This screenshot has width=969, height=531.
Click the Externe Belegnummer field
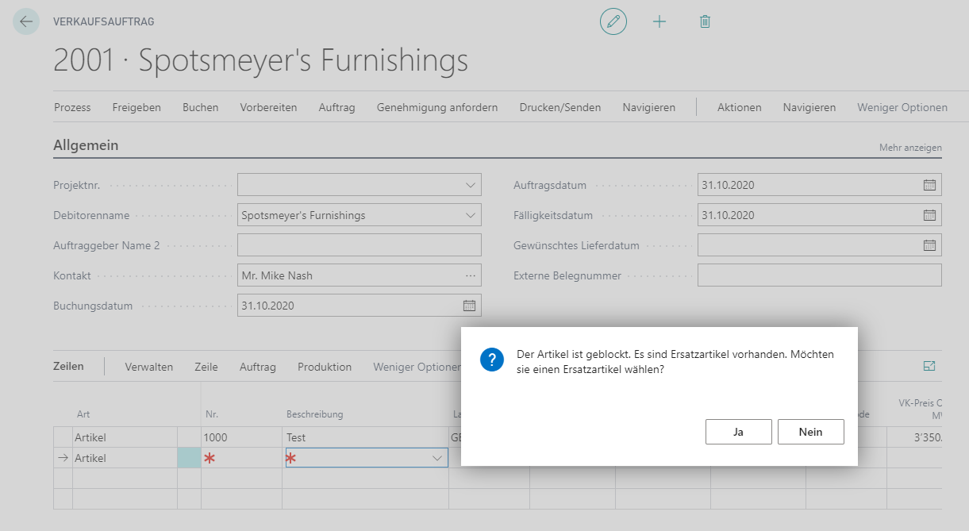[820, 275]
